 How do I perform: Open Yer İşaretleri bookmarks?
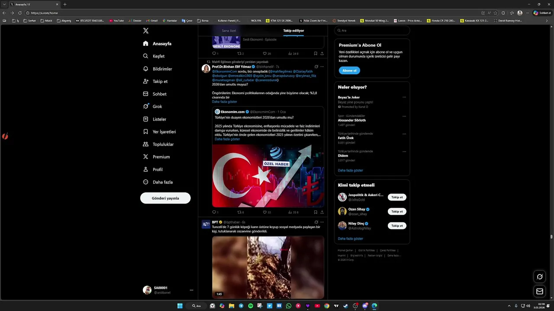[160, 132]
